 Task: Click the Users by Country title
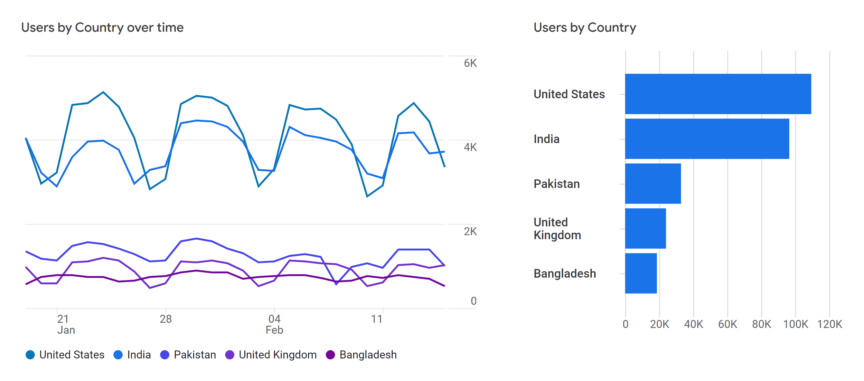[585, 28]
